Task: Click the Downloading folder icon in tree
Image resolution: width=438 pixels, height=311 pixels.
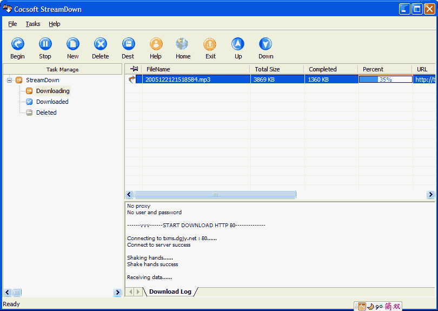Action: click(29, 91)
